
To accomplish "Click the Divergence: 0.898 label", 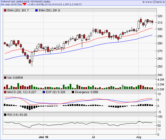I will point(87,92).
